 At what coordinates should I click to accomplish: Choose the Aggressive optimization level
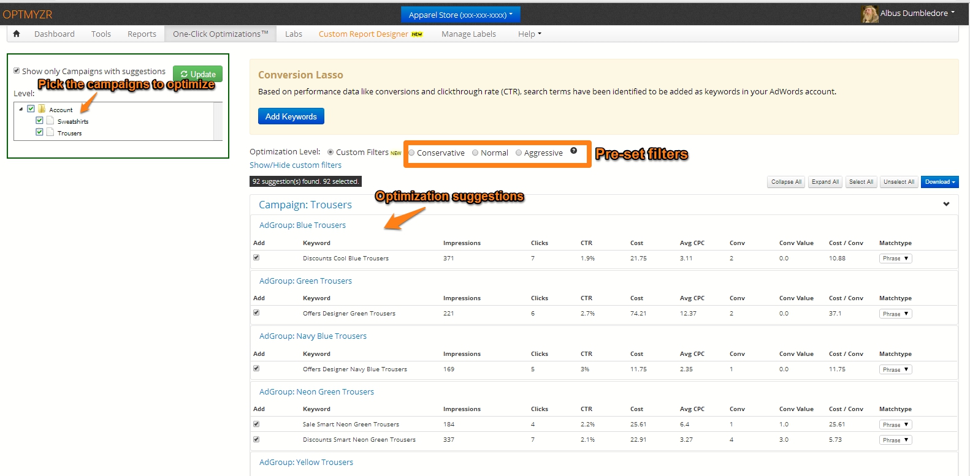519,153
